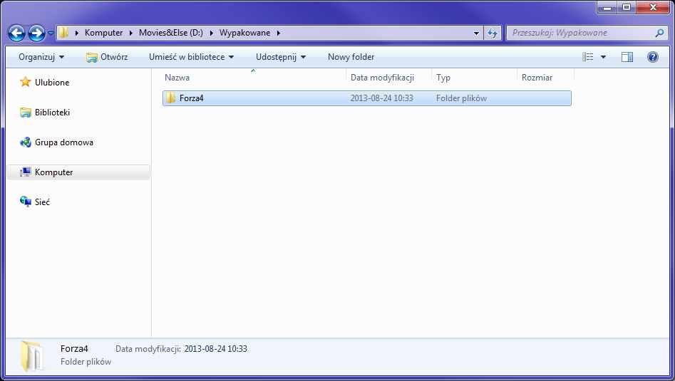This screenshot has height=381, width=675.
Task: Select Grupa domowa in the navigation pane
Action: [x=63, y=142]
